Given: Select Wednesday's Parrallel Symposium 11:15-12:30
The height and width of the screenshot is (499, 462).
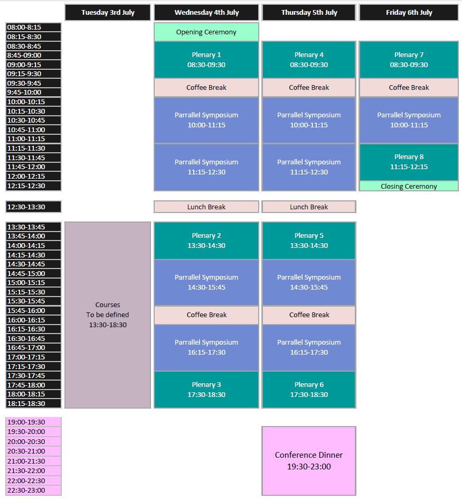Looking at the screenshot, I should [x=206, y=167].
